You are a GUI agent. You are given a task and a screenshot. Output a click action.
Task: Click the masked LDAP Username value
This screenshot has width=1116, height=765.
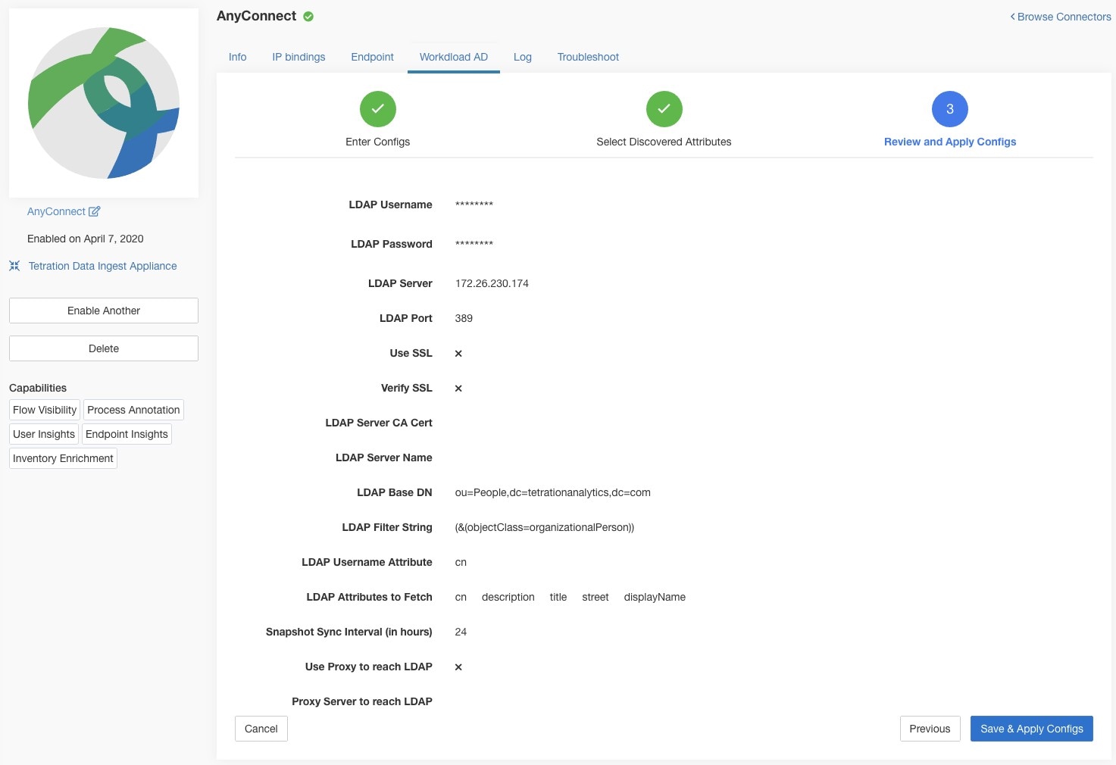[474, 205]
